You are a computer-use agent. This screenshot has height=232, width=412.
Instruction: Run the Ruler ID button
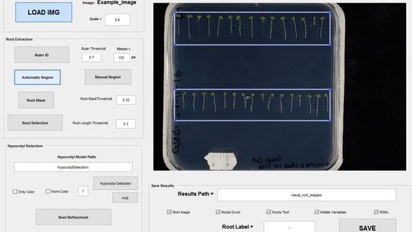42,55
